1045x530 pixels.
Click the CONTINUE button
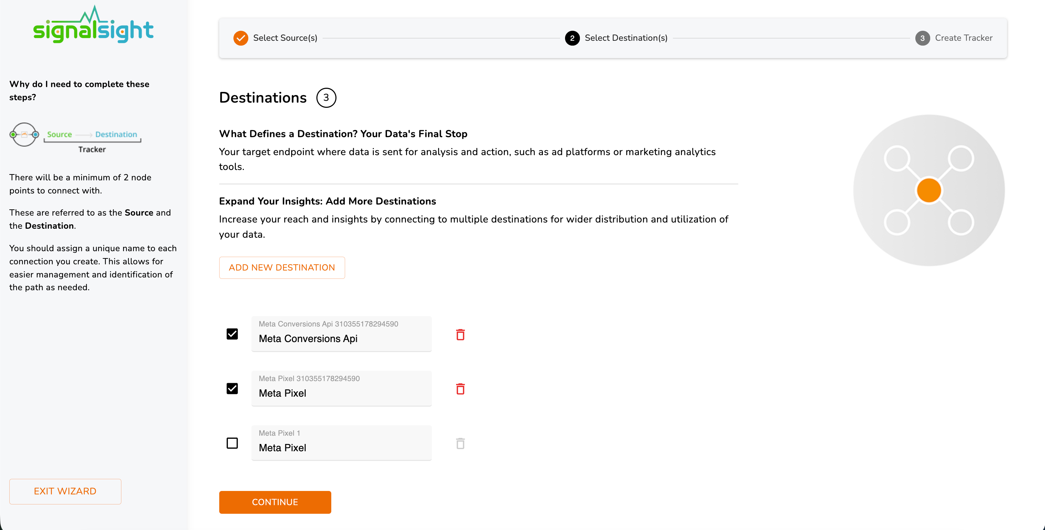coord(275,502)
